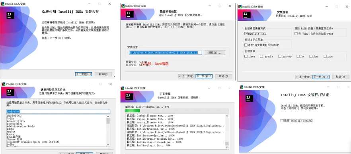Click 下一步 in the 选择安装位置 window
This screenshot has height=154, width=351.
(204, 76)
